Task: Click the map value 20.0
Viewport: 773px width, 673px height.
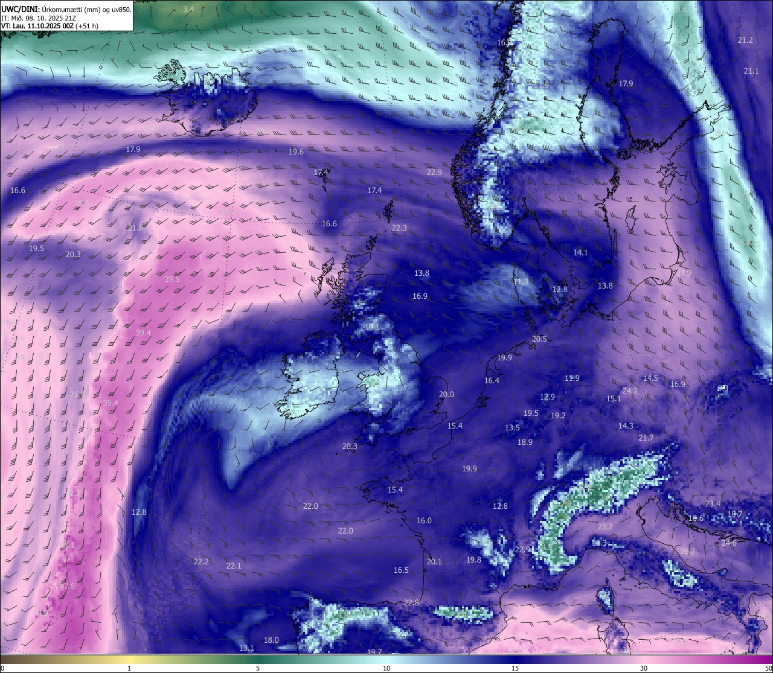Action: [446, 394]
